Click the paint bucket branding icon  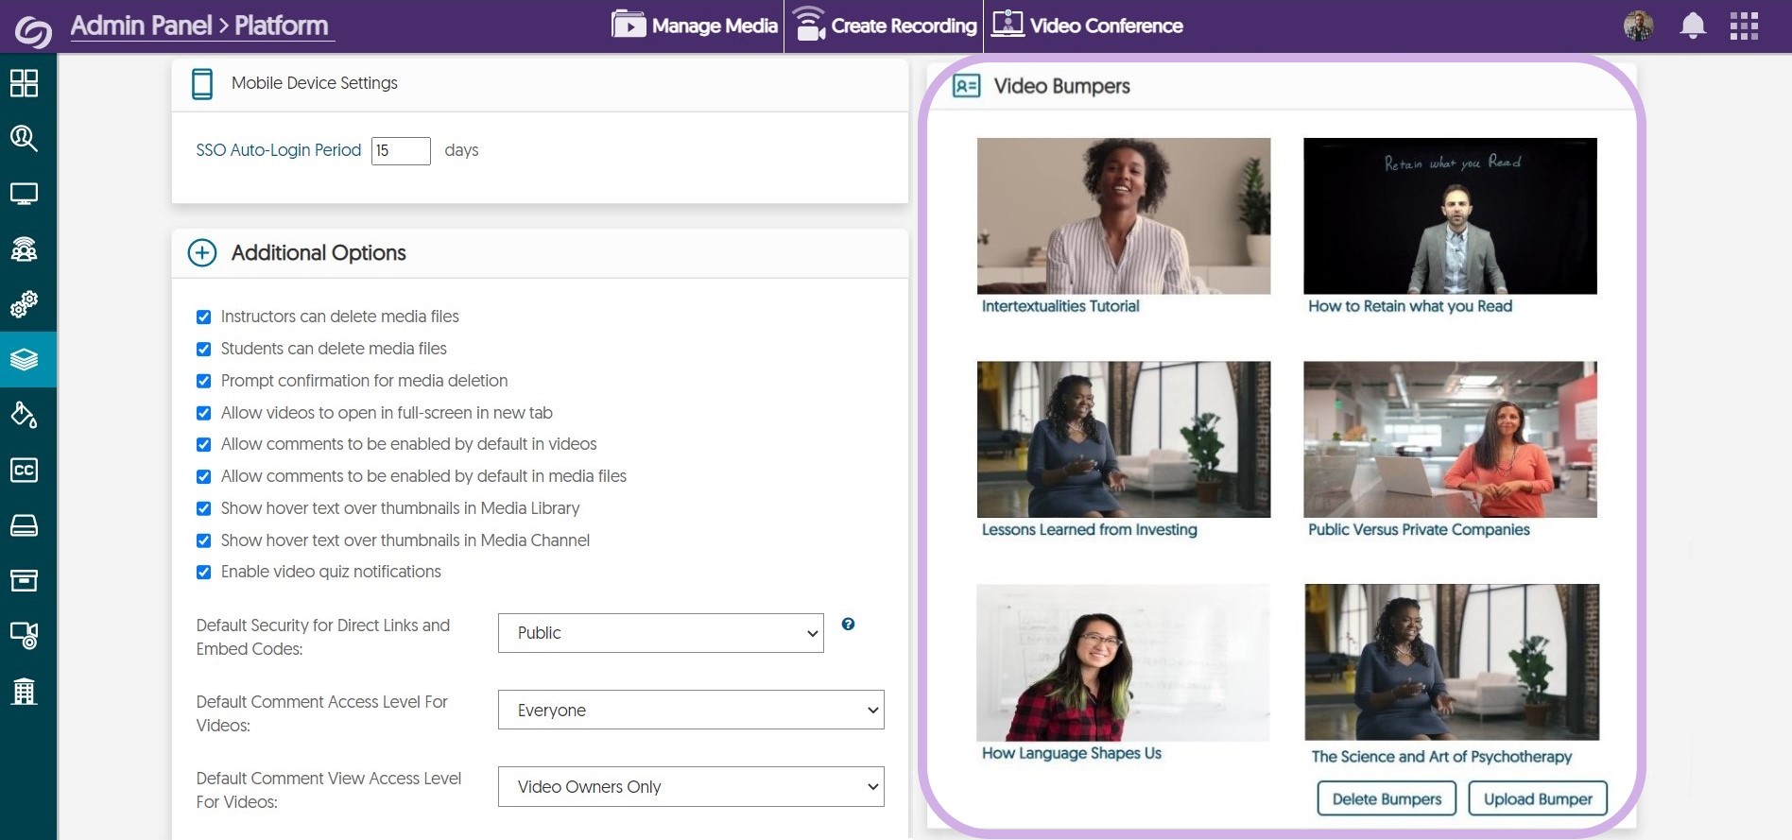click(24, 415)
